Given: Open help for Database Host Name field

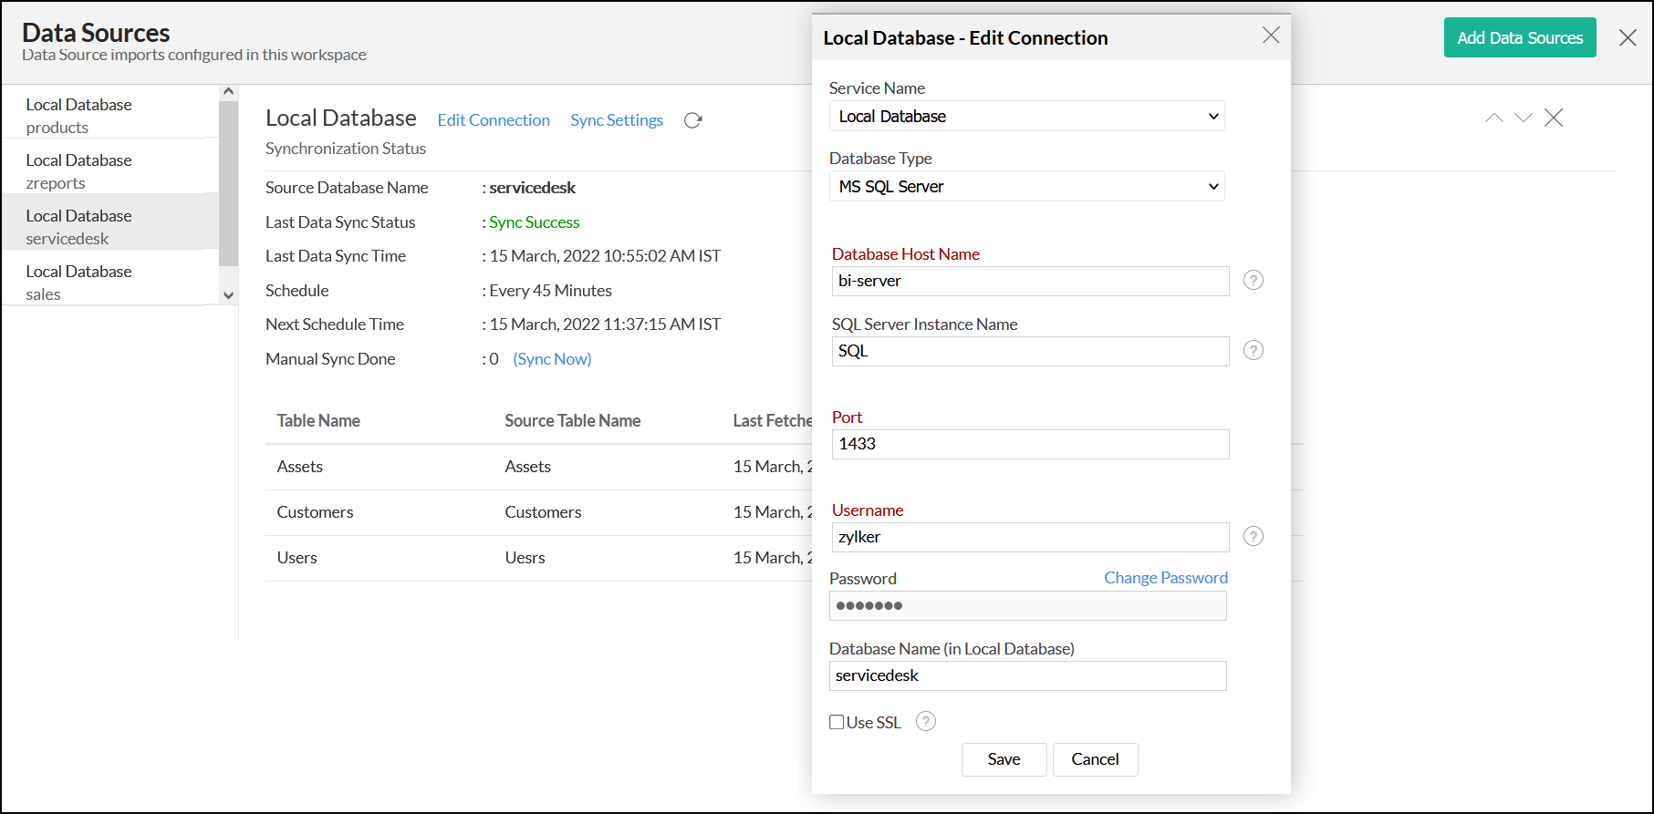Looking at the screenshot, I should (x=1254, y=280).
